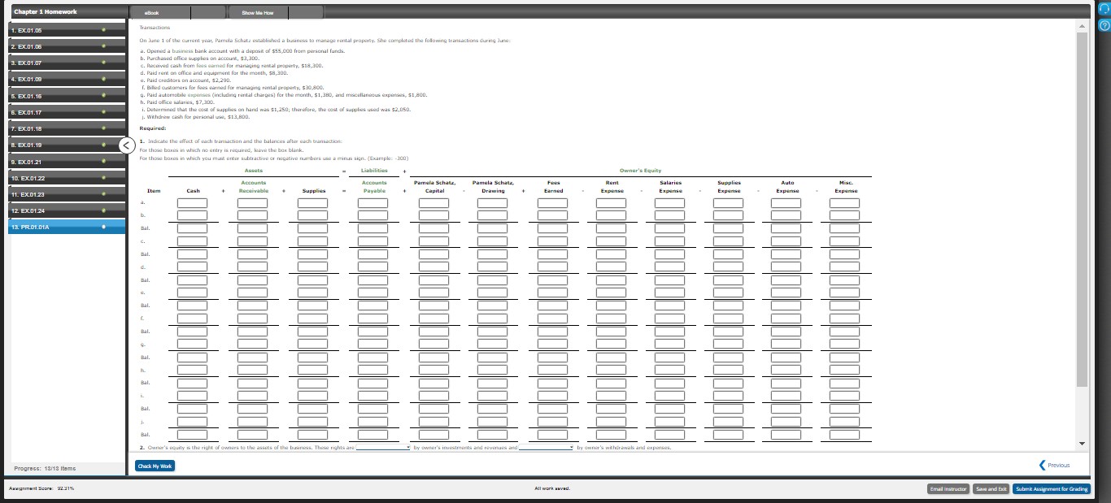Click status dot beside 9. EX.01.21
Screen dimensions: 1111x503
coord(102,163)
